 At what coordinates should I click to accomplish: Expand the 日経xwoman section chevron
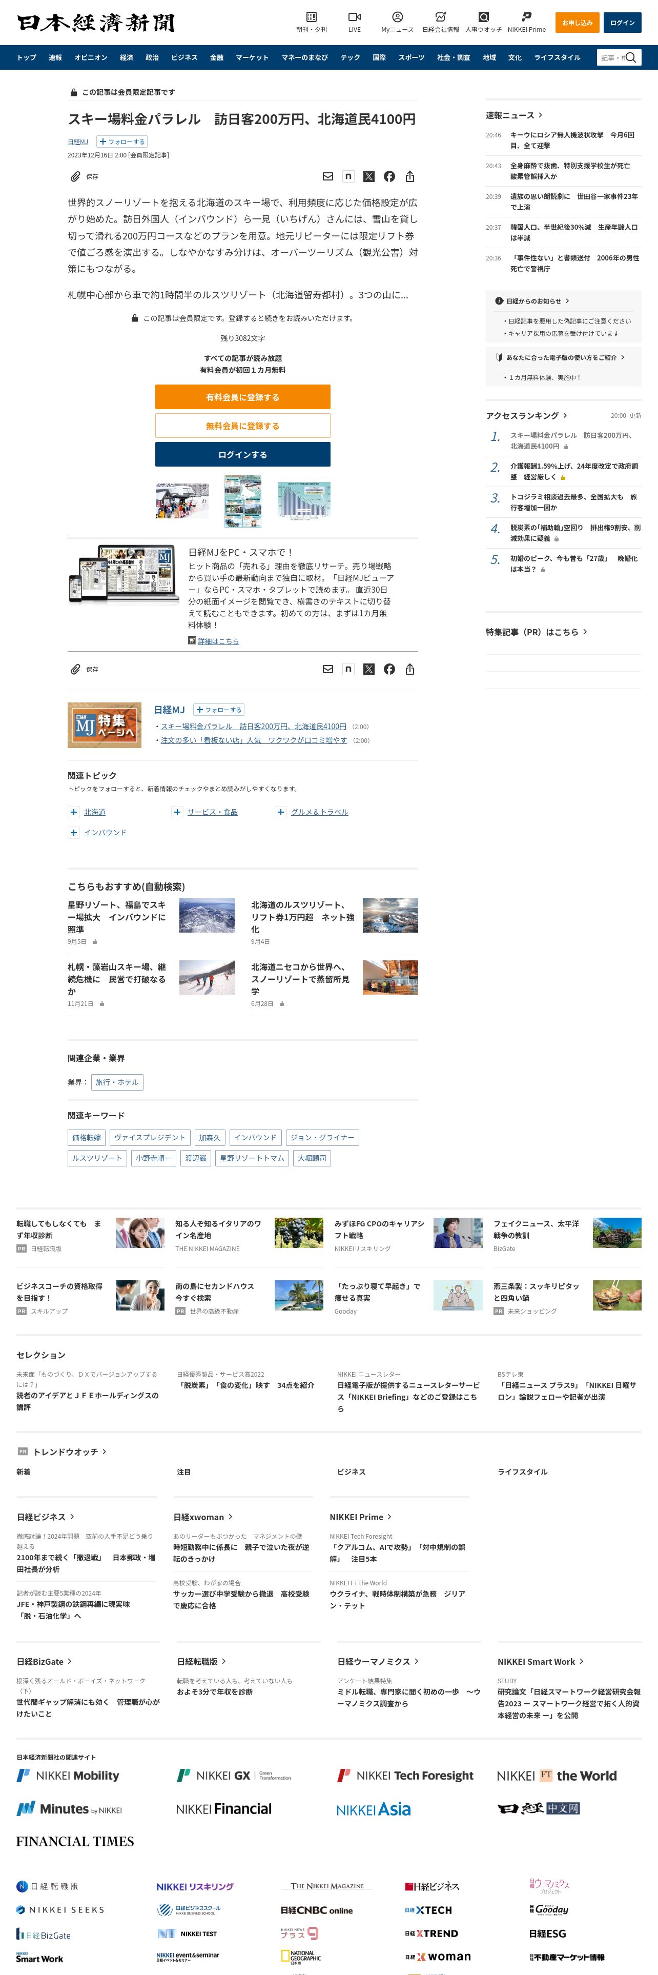tap(231, 1517)
